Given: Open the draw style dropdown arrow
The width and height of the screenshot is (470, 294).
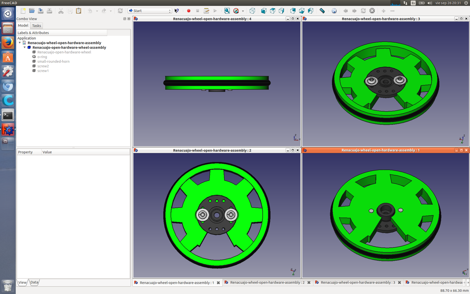Looking at the screenshot, I should coord(243,11).
